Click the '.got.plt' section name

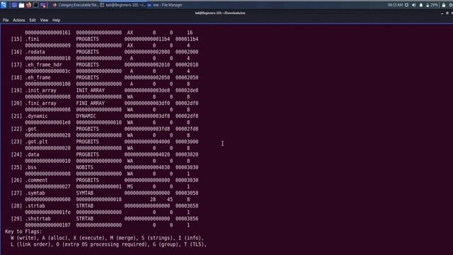pos(36,142)
